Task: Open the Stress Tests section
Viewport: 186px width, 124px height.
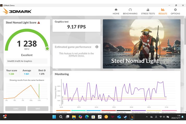Action: [148, 11]
